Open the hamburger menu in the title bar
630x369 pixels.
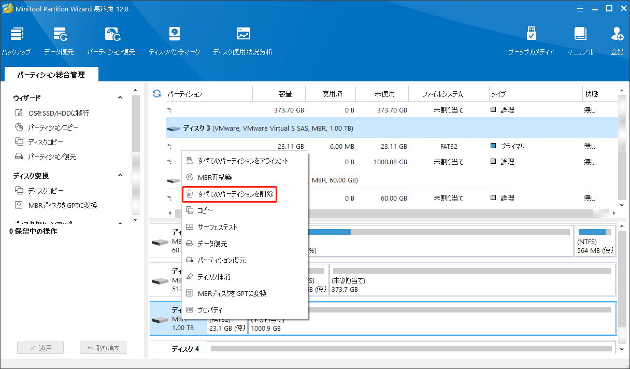tap(579, 8)
